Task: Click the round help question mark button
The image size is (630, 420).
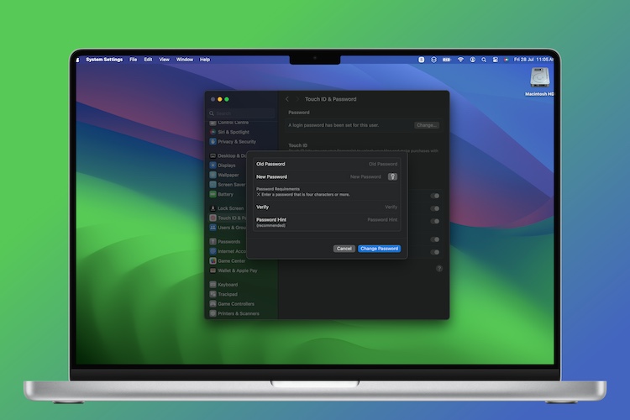Action: point(438,268)
